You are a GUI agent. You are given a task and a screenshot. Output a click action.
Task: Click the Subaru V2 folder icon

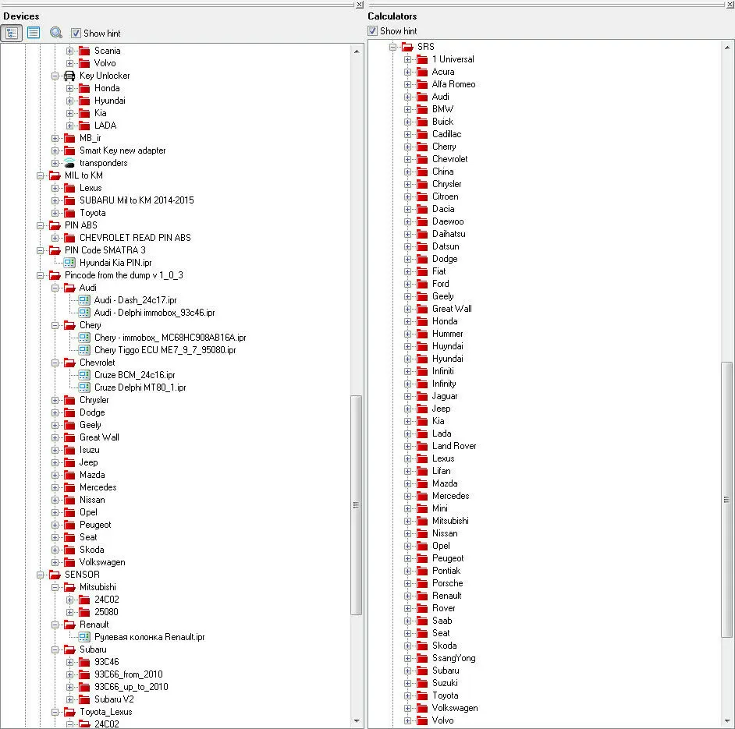click(84, 699)
